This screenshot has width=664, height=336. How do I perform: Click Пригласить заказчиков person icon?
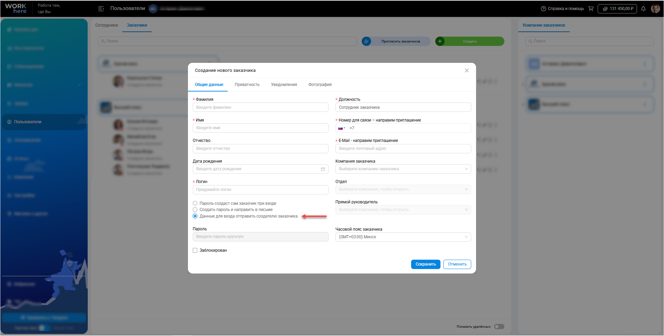click(366, 41)
